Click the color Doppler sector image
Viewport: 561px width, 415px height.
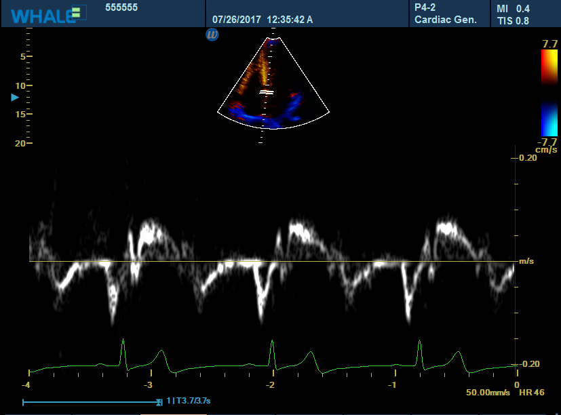click(x=273, y=83)
